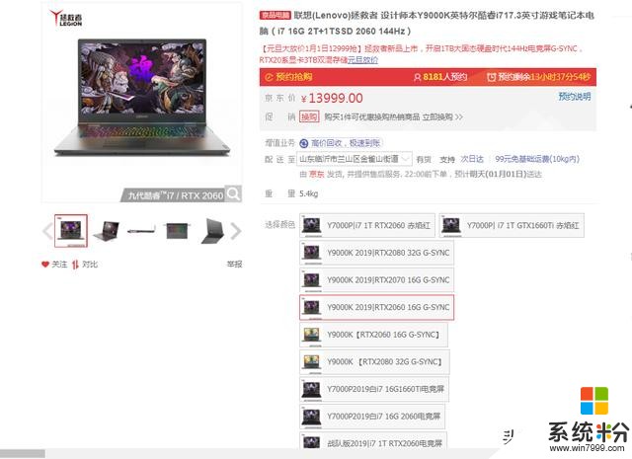Click the heart icon to follow the product
Screen dimensions: 632x459
(x=44, y=265)
